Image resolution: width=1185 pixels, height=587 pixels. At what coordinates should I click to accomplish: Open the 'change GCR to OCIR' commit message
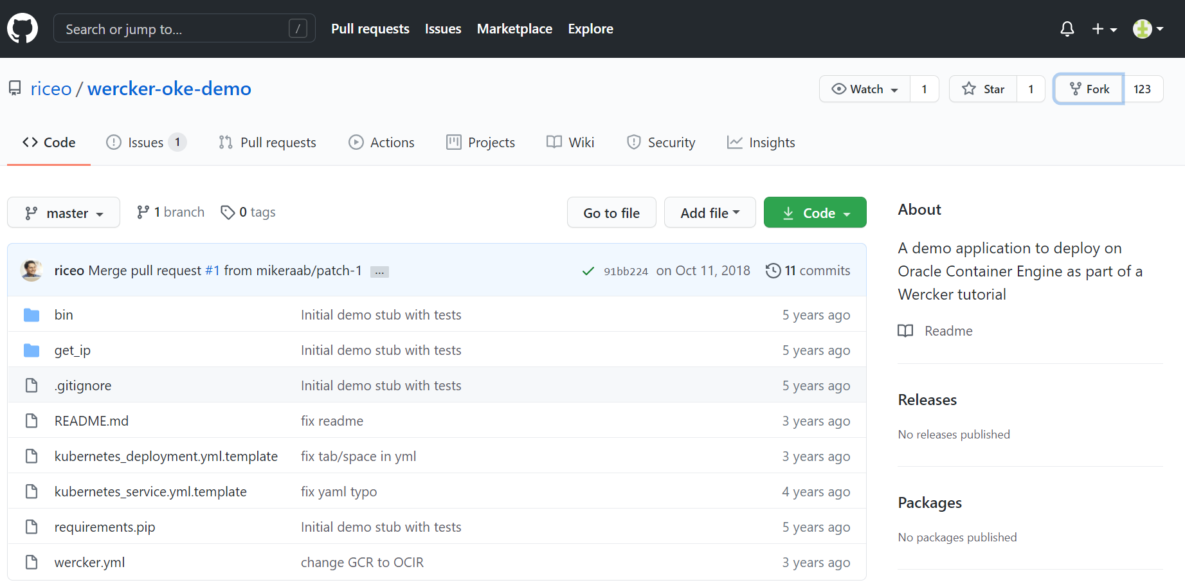tap(362, 563)
